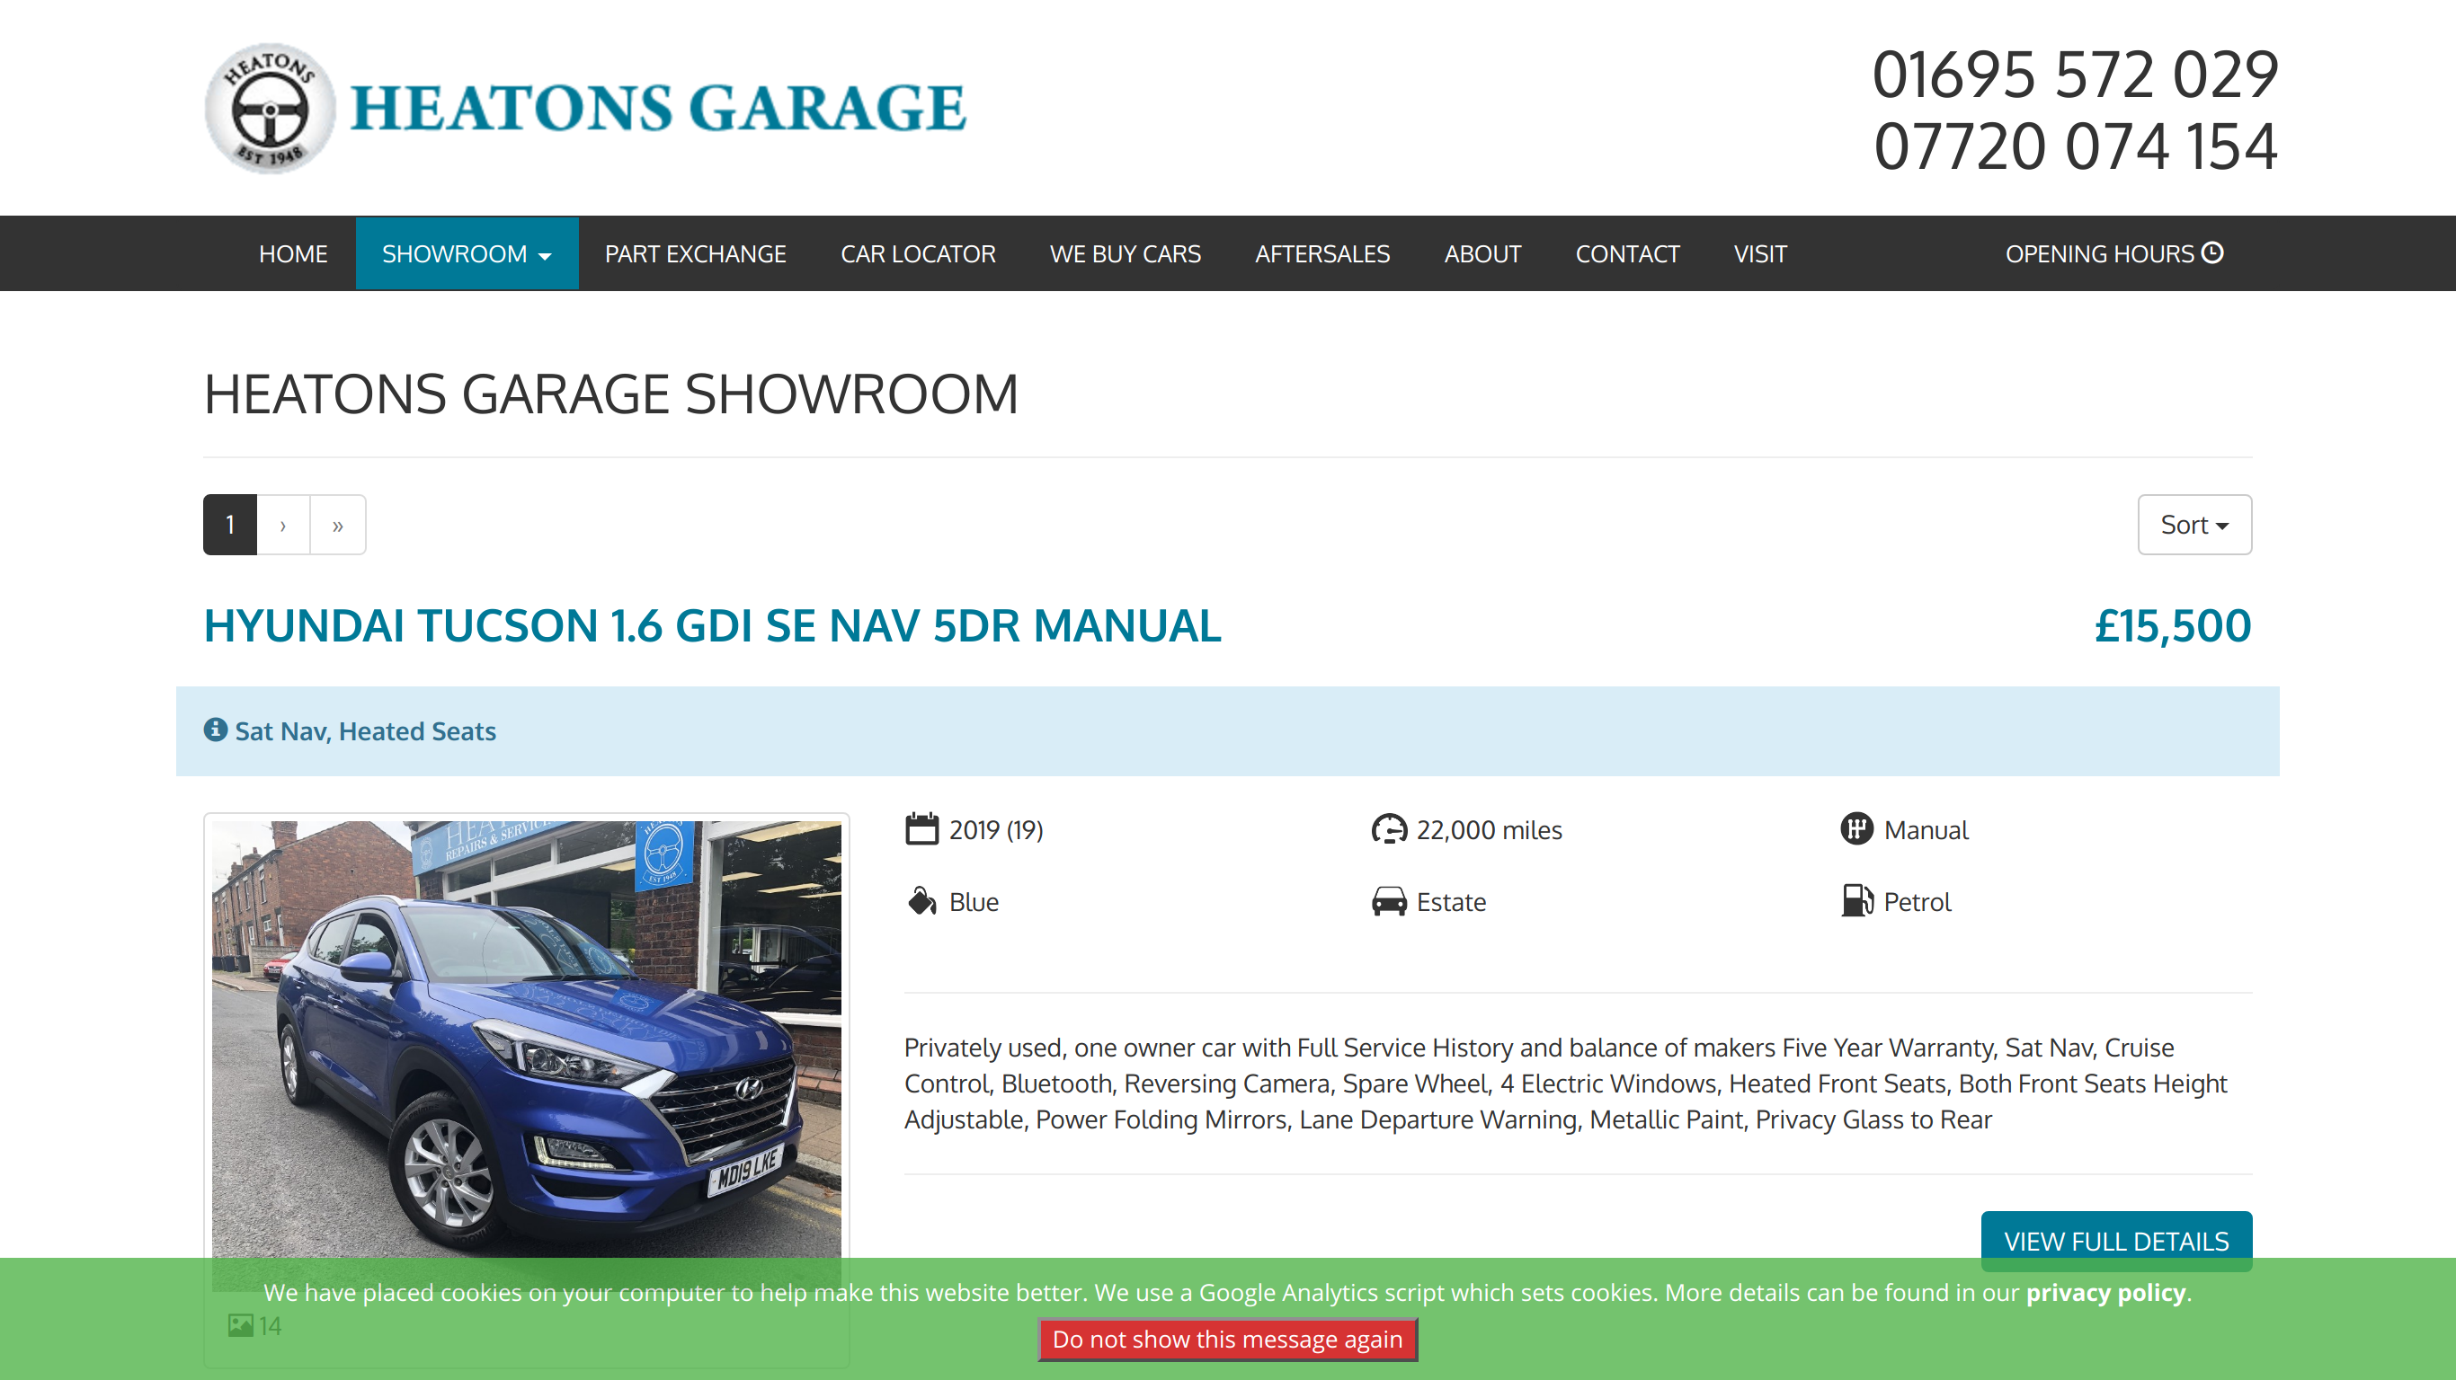Open the Showroom dropdown menu
The image size is (2456, 1380).
click(467, 254)
